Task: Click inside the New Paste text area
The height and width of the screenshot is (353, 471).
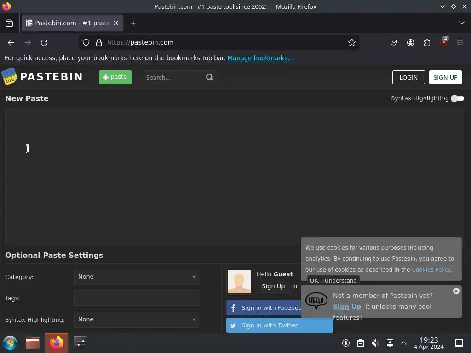Action: click(235, 176)
